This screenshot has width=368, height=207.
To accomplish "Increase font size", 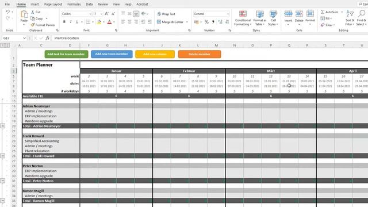I will point(106,14).
